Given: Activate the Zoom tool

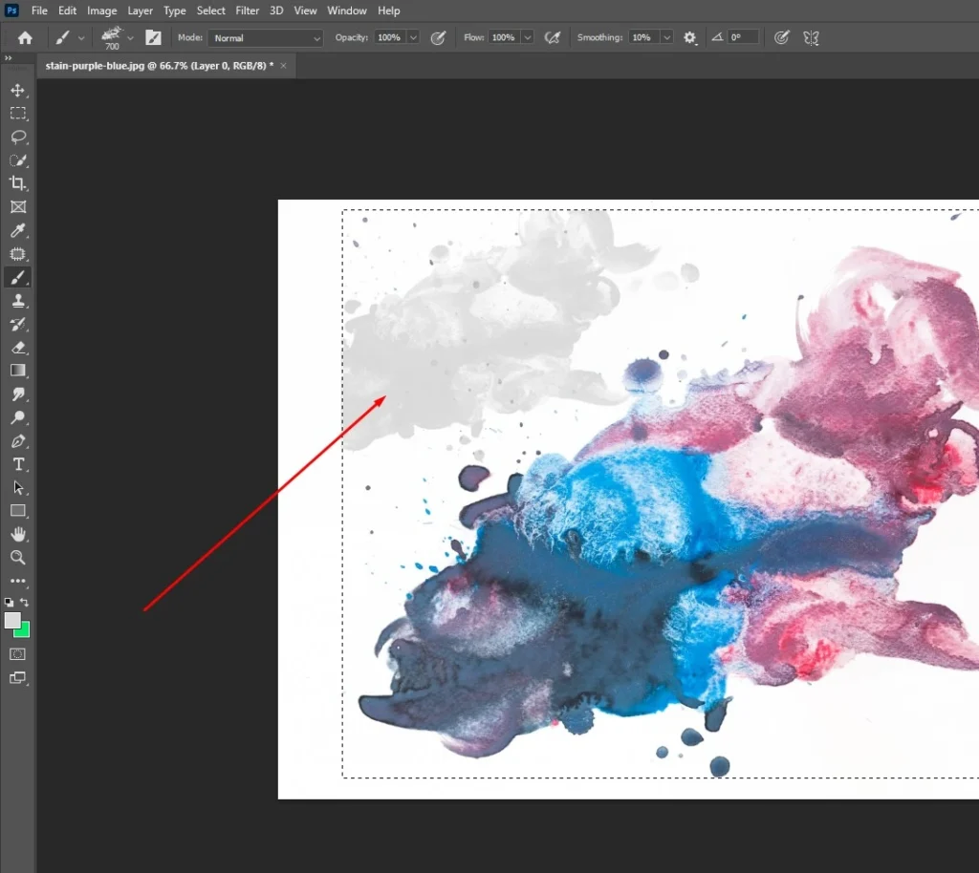Looking at the screenshot, I should (x=17, y=558).
